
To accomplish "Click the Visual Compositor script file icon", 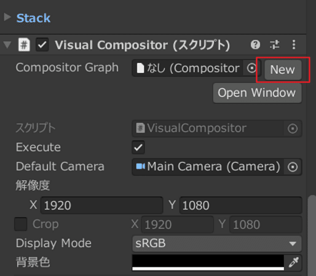I will pyautogui.click(x=24, y=44).
